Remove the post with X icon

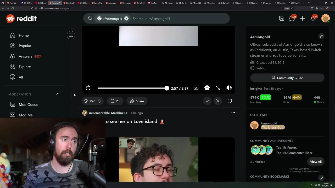coord(218,101)
